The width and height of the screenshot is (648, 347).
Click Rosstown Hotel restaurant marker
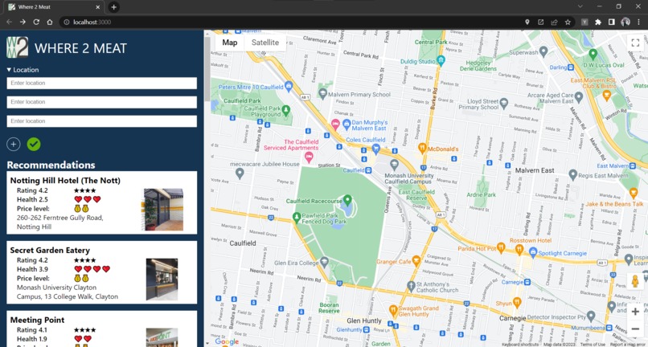(519, 249)
